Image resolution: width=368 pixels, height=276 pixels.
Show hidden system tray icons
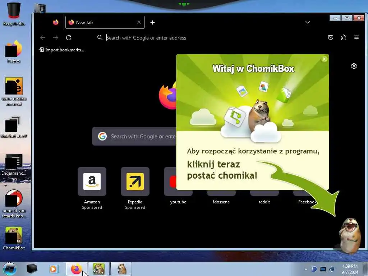point(305,269)
